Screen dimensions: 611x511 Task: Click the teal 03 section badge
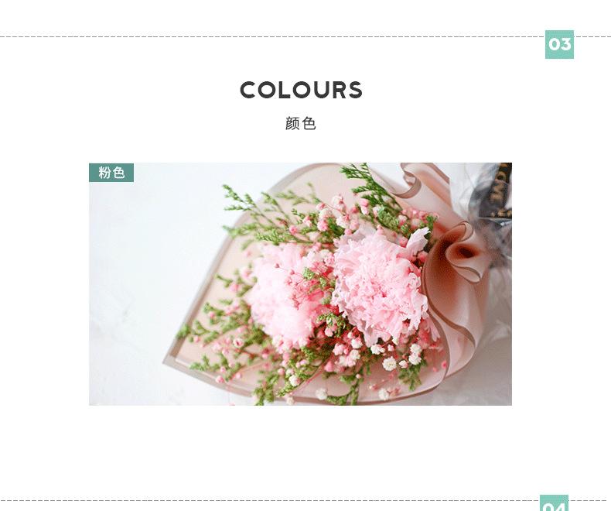(559, 44)
